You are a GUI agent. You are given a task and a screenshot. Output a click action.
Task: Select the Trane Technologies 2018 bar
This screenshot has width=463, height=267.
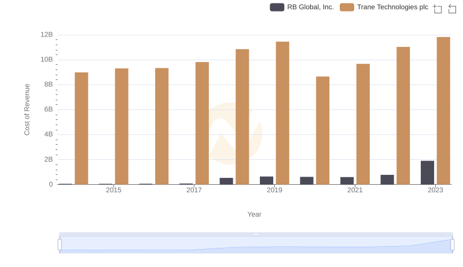point(242,117)
